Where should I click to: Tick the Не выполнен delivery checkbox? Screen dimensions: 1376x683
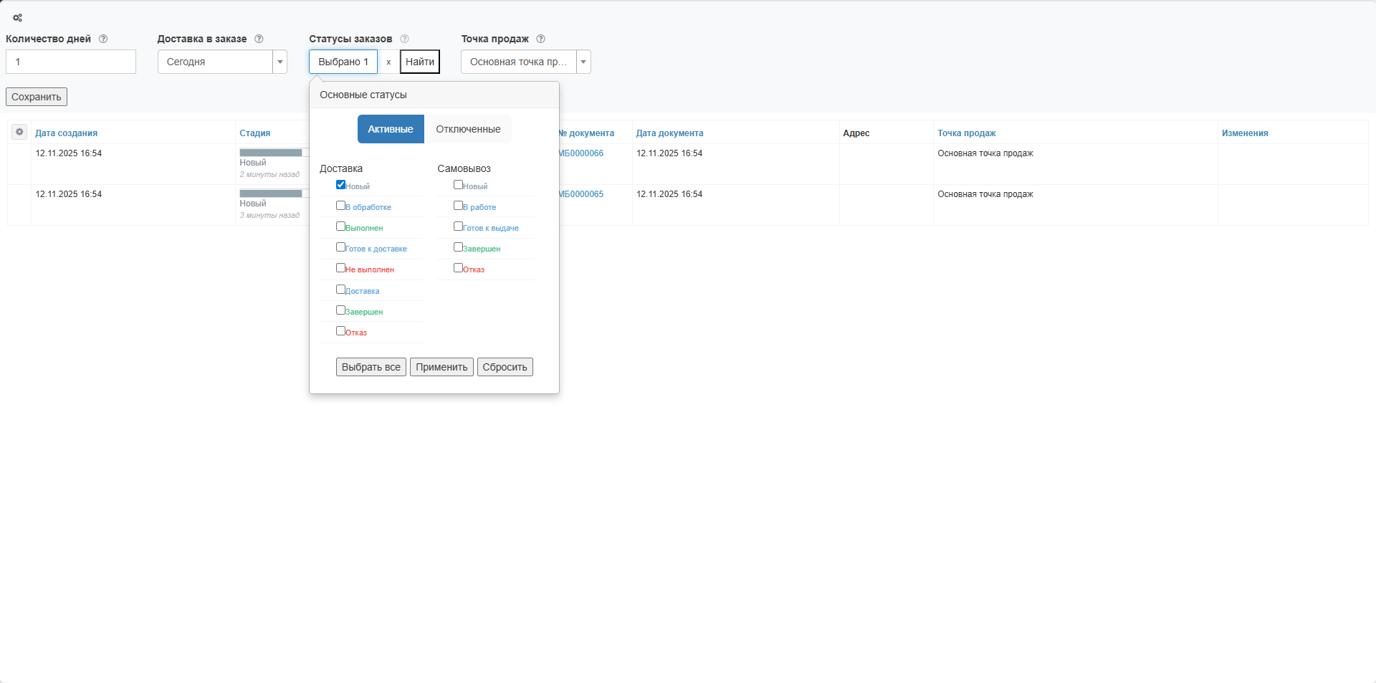point(341,268)
